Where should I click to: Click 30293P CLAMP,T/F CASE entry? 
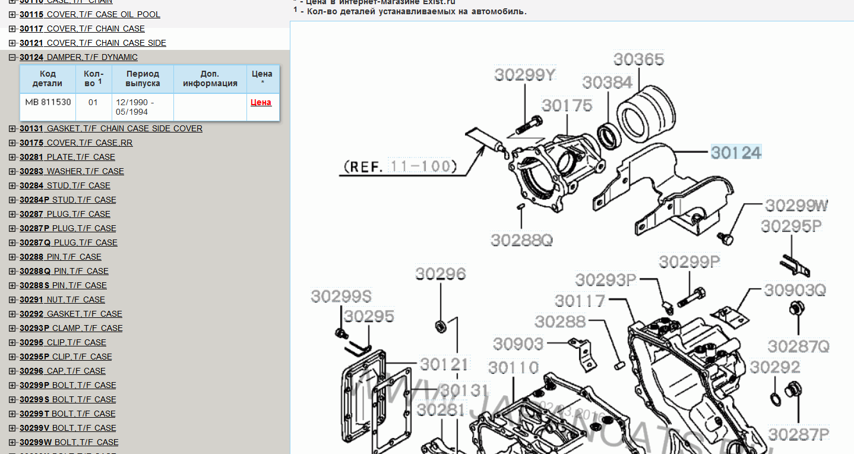[x=71, y=328]
